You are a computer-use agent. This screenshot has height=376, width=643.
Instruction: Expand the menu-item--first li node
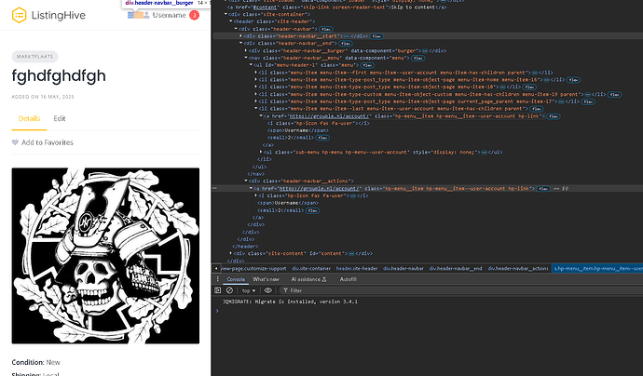256,73
